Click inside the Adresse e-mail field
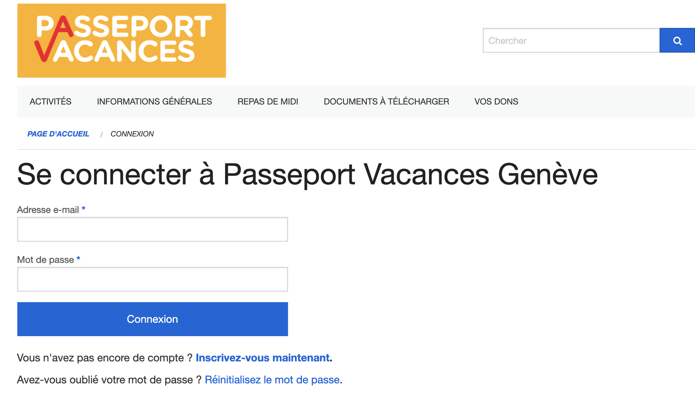Image resolution: width=695 pixels, height=395 pixels. (152, 229)
